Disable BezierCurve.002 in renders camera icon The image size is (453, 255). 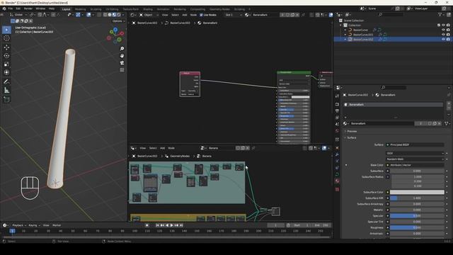(448, 39)
